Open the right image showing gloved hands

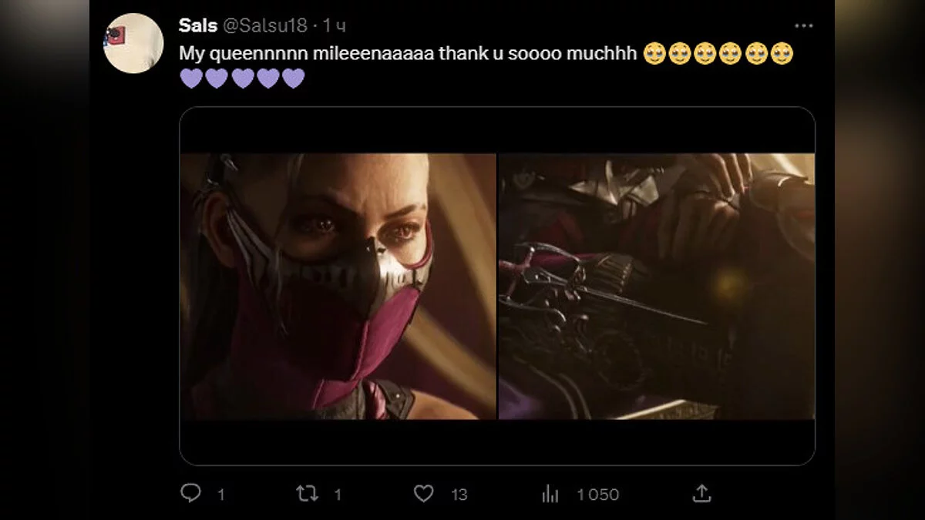point(657,287)
